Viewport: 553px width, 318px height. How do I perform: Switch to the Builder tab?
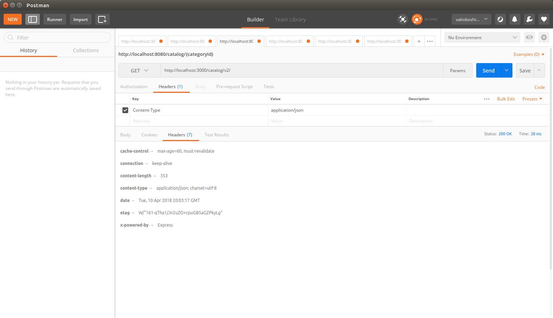(255, 20)
